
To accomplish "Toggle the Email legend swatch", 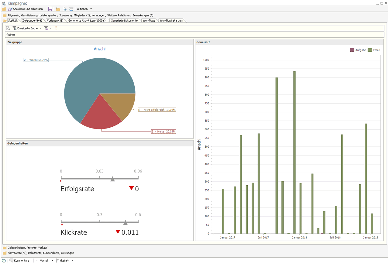I will click(370, 50).
